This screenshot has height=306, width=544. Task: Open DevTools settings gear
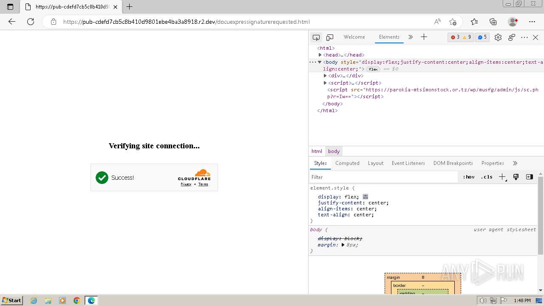[498, 37]
